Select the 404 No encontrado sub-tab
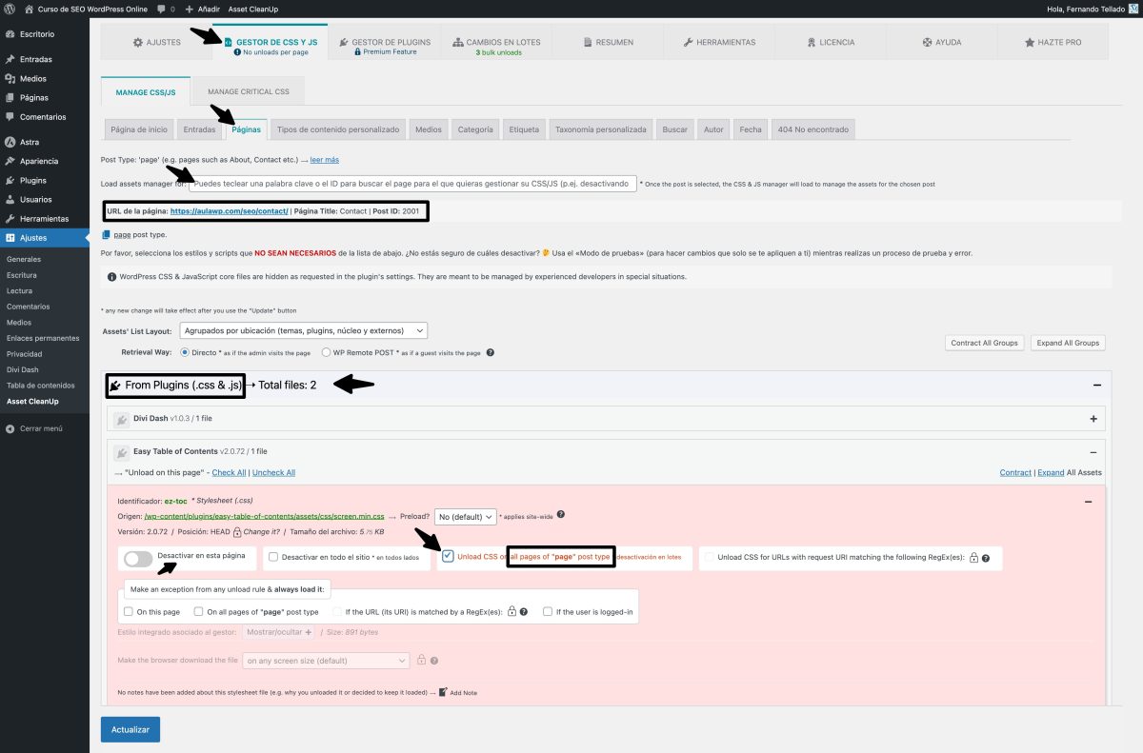The height and width of the screenshot is (753, 1143). click(812, 129)
